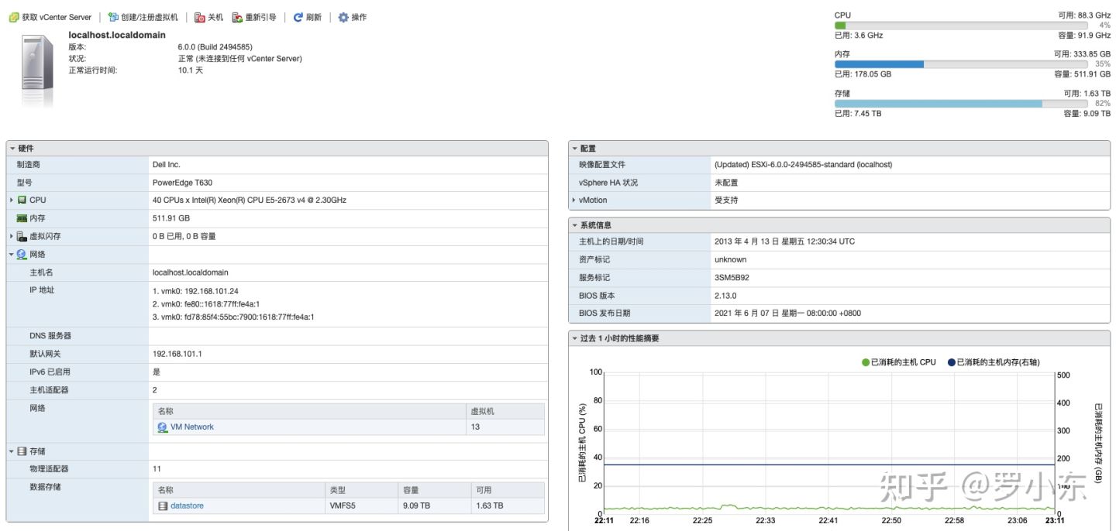Click the 网络 globe icon
Screen dimensions: 1116x531
(21, 254)
